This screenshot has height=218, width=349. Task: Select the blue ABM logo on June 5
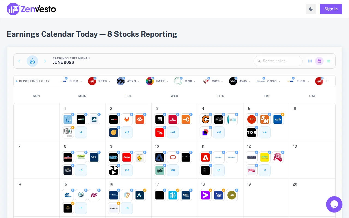pyautogui.click(x=278, y=119)
